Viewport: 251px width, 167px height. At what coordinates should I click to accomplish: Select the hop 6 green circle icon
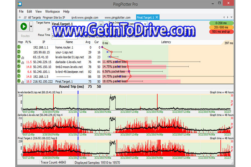click(19, 71)
